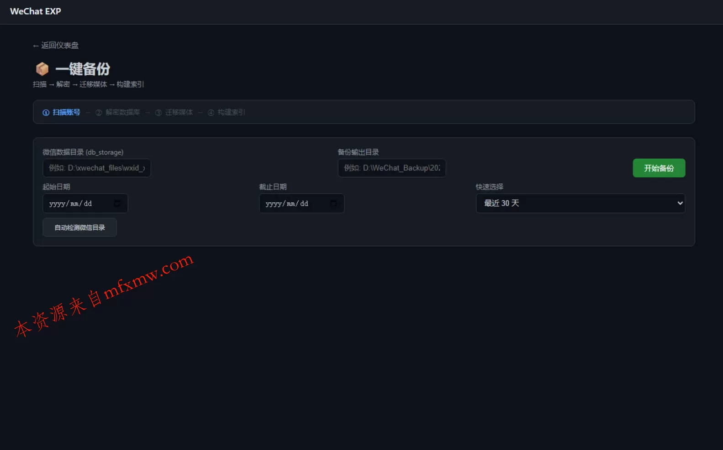Click the WeChat EXP title
The height and width of the screenshot is (450, 723).
click(36, 11)
